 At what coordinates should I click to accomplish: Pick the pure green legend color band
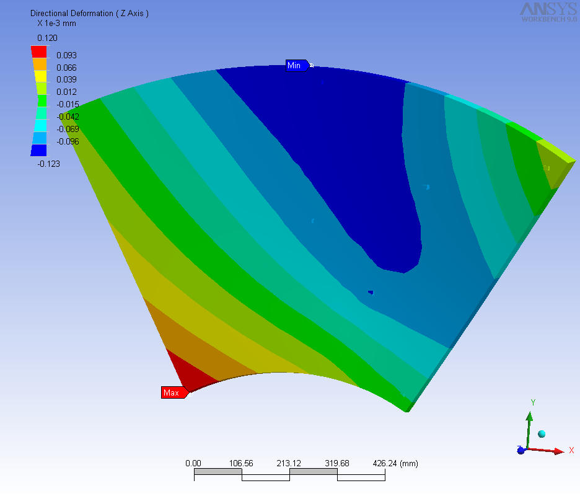pyautogui.click(x=42, y=101)
